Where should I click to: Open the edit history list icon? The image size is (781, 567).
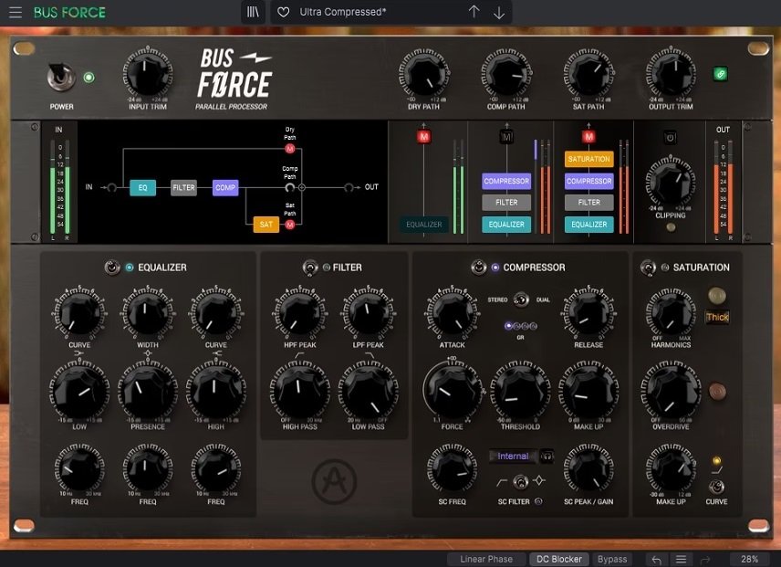681,560
